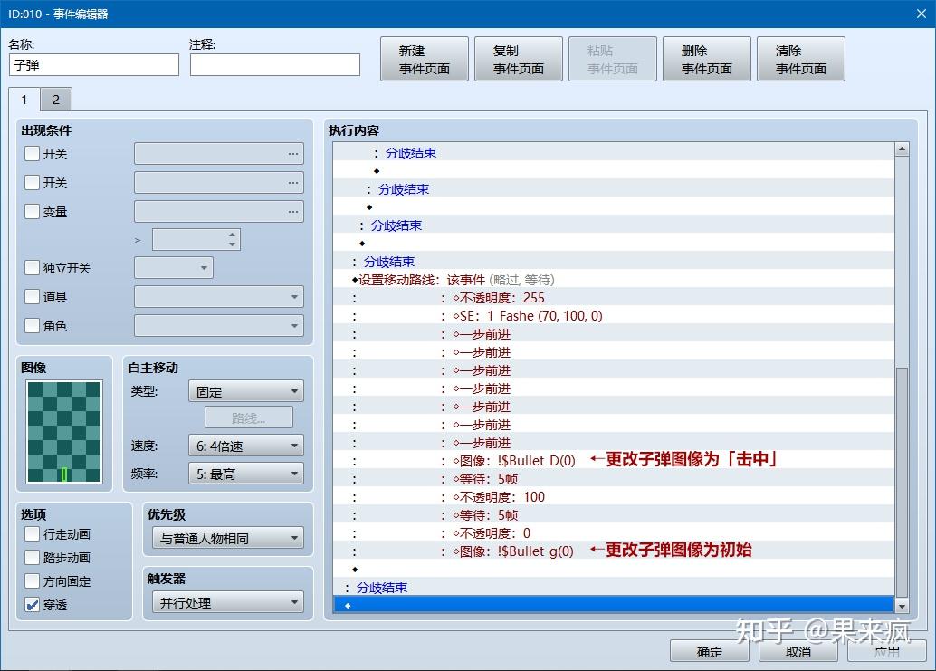Click the Delete Event Page (删除事件页面) button
Screen dimensions: 936x671
point(707,58)
